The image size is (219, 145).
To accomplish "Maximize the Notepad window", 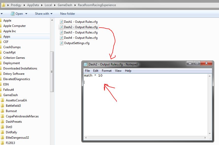I will pyautogui.click(x=197, y=63).
